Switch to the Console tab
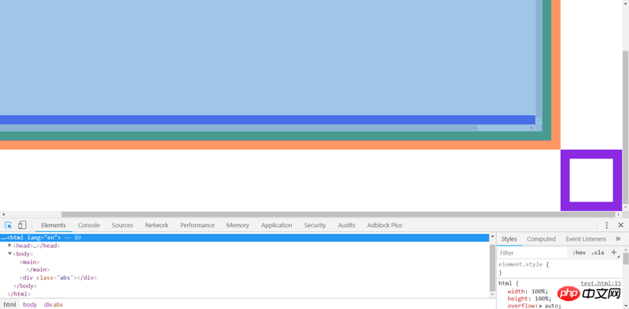Viewport: 629px width, 309px height. (x=89, y=225)
